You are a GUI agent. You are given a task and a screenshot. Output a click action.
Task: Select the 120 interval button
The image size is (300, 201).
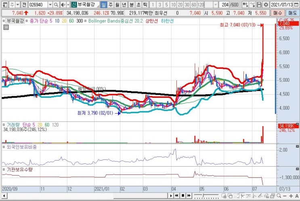click(x=201, y=4)
